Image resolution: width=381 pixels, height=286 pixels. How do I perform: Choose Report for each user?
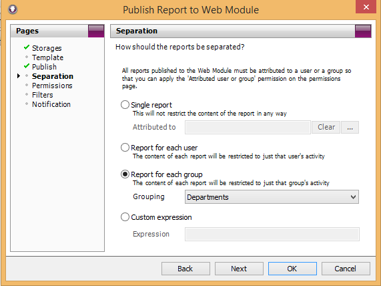coord(125,148)
